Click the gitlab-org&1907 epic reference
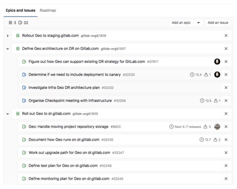237x189 pixels. coord(113,49)
